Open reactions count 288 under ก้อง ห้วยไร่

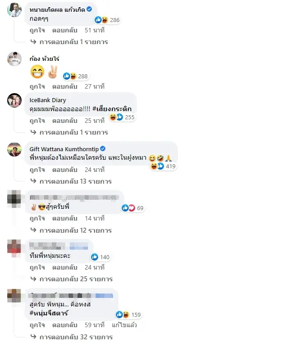click(x=75, y=76)
